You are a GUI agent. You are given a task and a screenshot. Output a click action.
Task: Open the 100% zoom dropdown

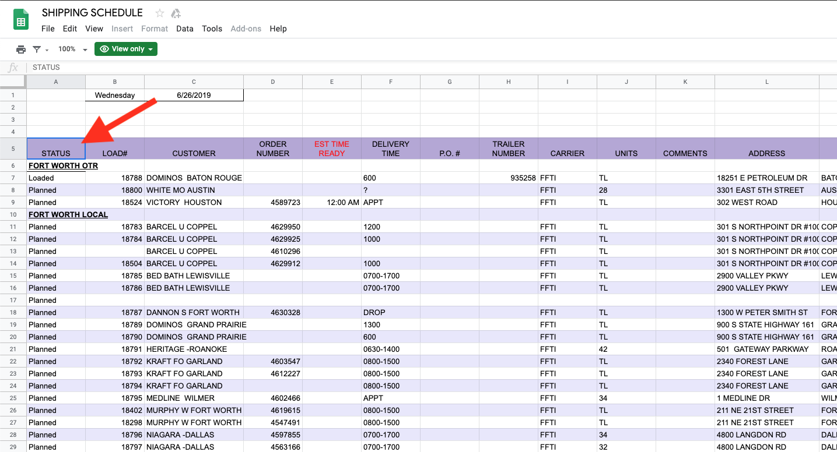point(72,50)
